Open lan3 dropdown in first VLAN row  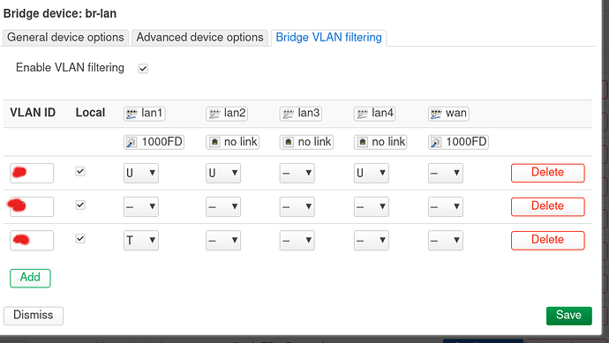click(x=297, y=173)
